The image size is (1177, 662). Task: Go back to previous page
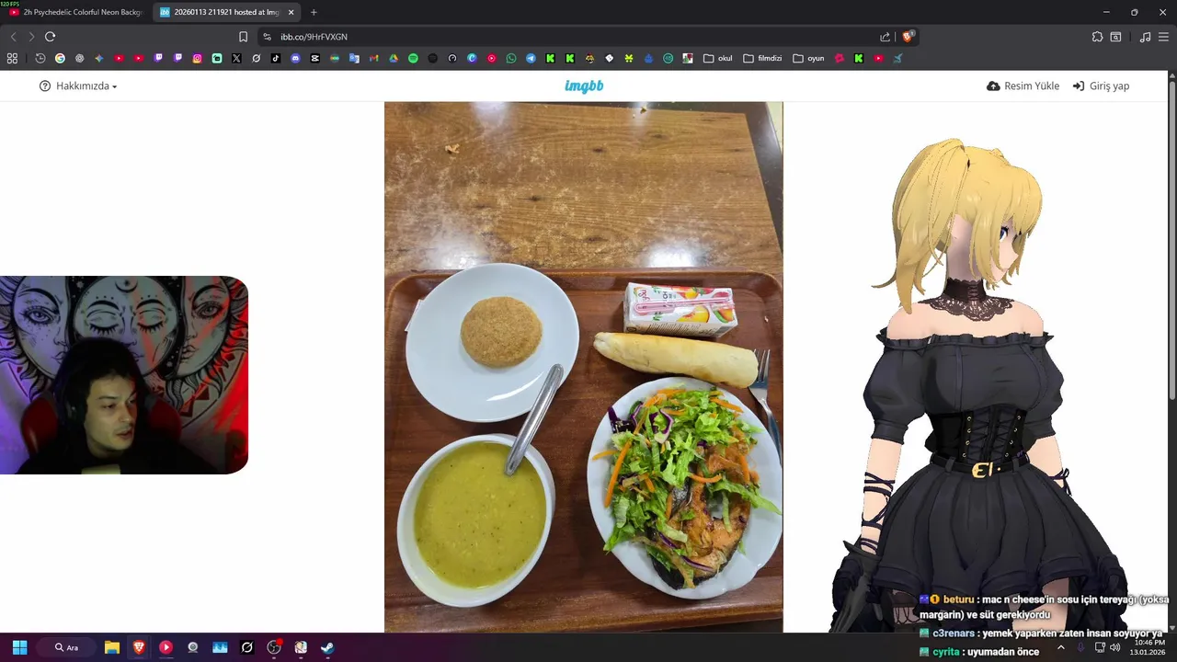pos(13,37)
